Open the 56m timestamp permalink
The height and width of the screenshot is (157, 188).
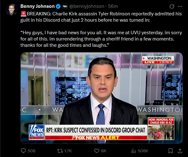[113, 6]
